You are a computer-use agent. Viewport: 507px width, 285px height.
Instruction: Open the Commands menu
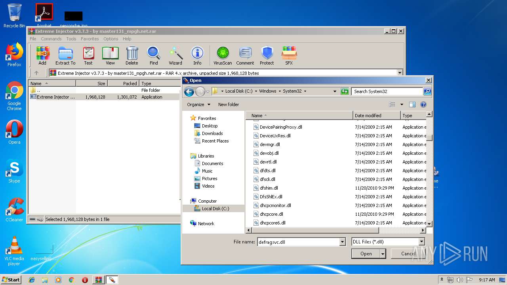(x=51, y=39)
